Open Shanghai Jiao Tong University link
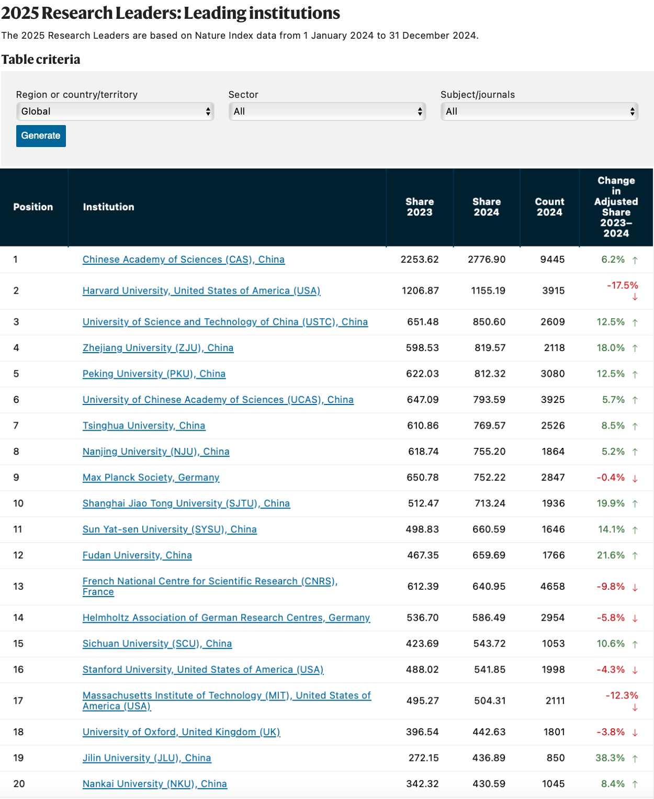 click(x=186, y=503)
